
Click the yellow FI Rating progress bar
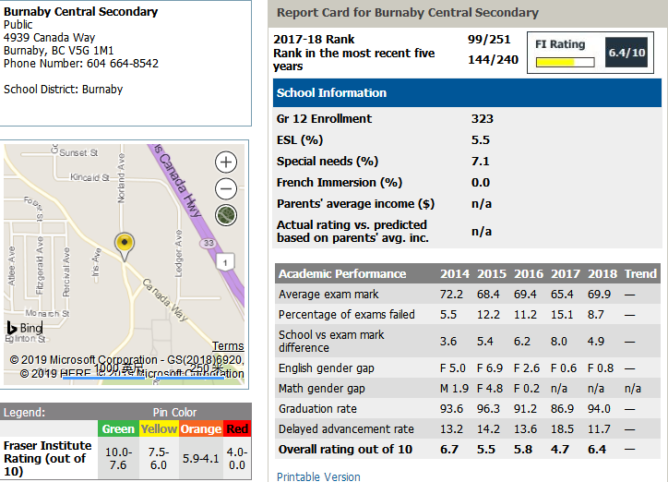tap(564, 63)
